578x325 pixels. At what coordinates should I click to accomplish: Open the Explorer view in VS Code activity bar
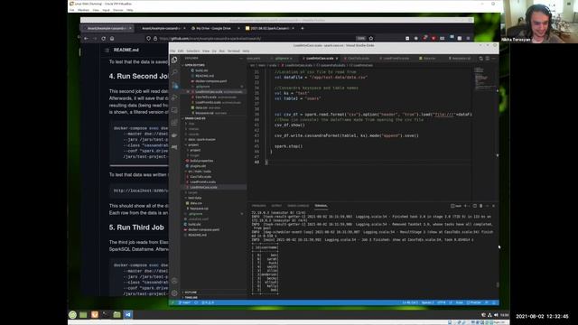(174, 60)
